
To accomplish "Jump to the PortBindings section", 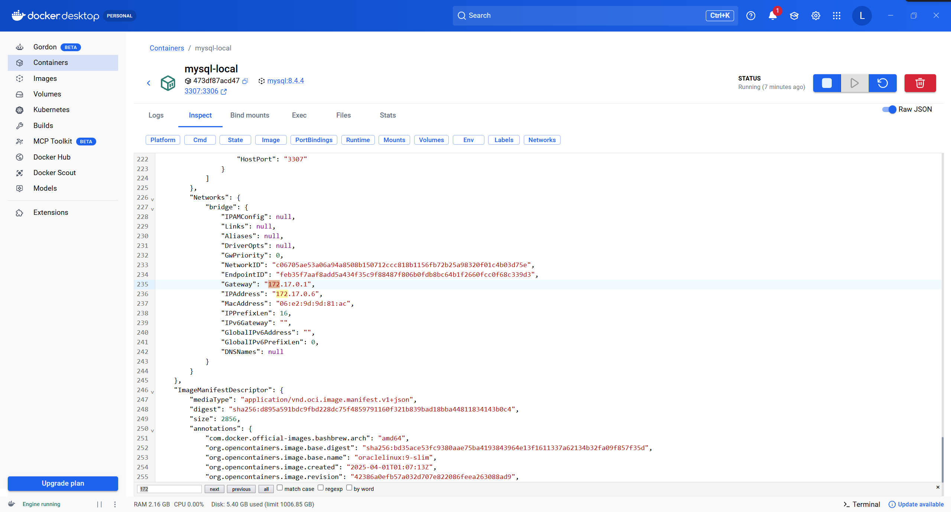I will coord(314,140).
